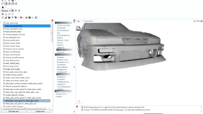Viewport: 203px width, 114px height.
Task: Click the fourth reddish selection-level icon
Action: (12, 4)
